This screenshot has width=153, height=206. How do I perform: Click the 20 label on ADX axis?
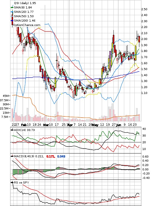click(144, 142)
